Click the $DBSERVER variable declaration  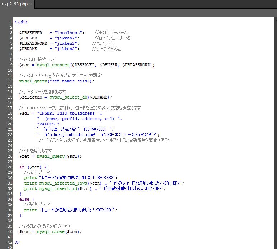(x=30, y=33)
